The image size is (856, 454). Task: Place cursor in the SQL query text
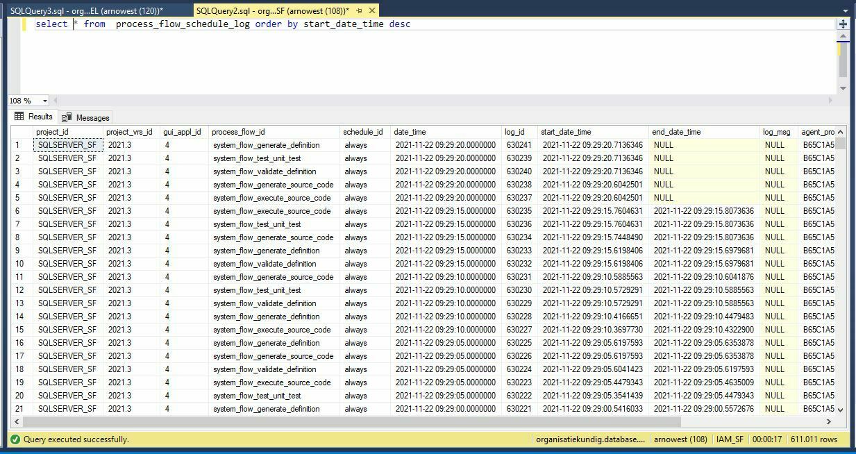pyautogui.click(x=223, y=24)
